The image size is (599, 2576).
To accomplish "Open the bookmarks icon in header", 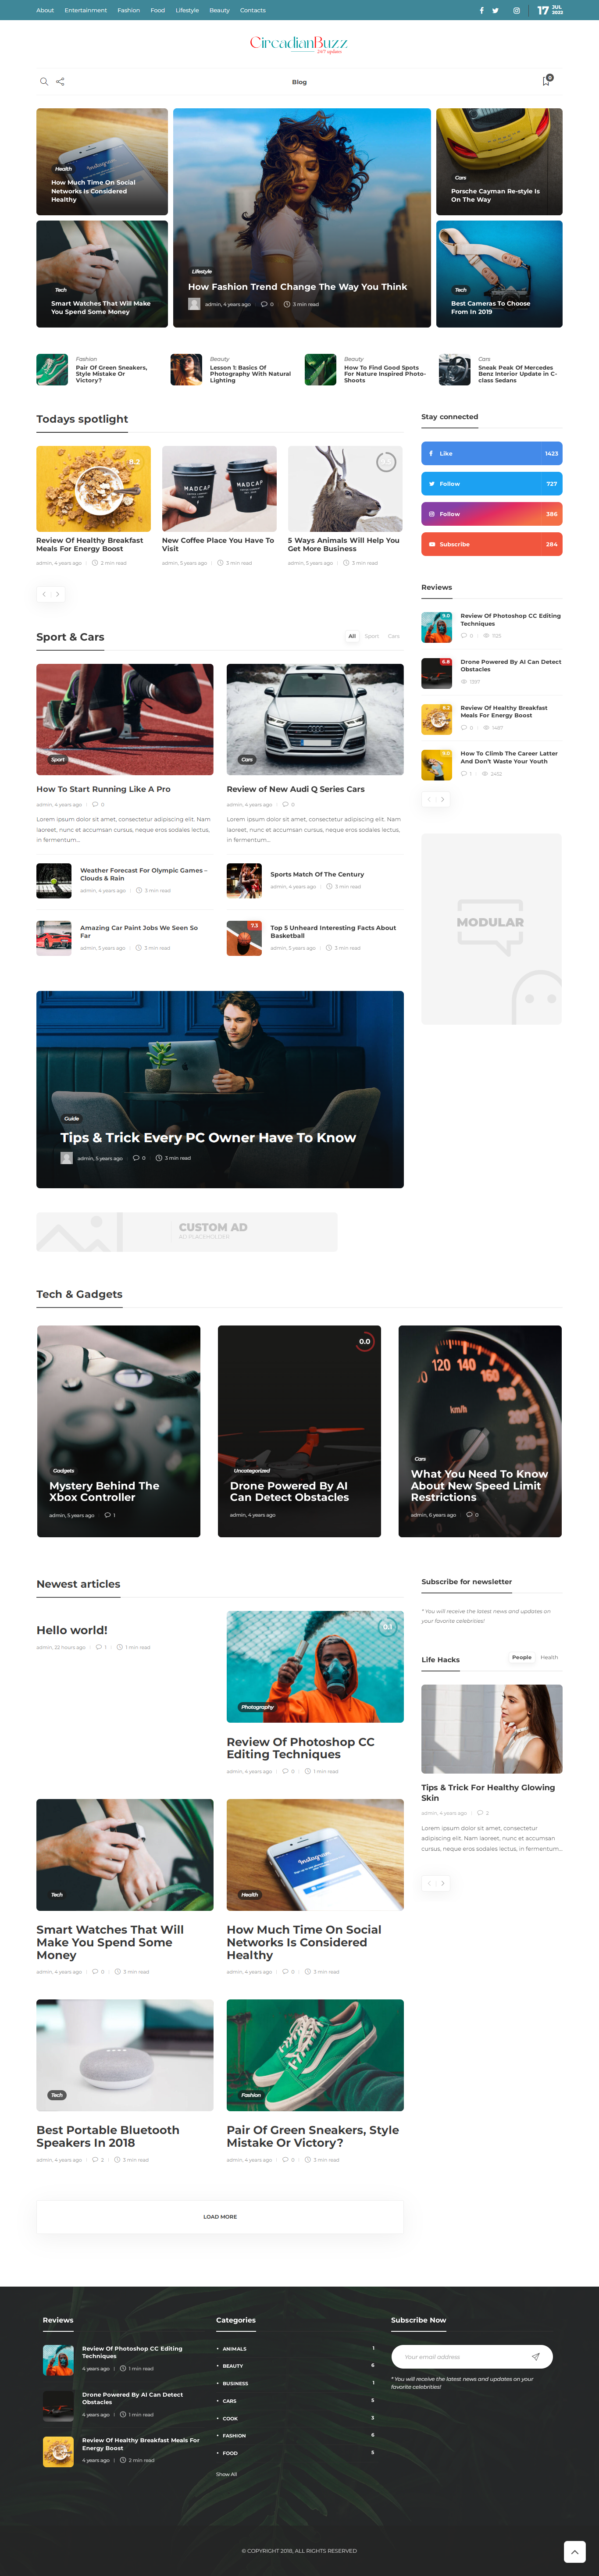I will coord(546,81).
